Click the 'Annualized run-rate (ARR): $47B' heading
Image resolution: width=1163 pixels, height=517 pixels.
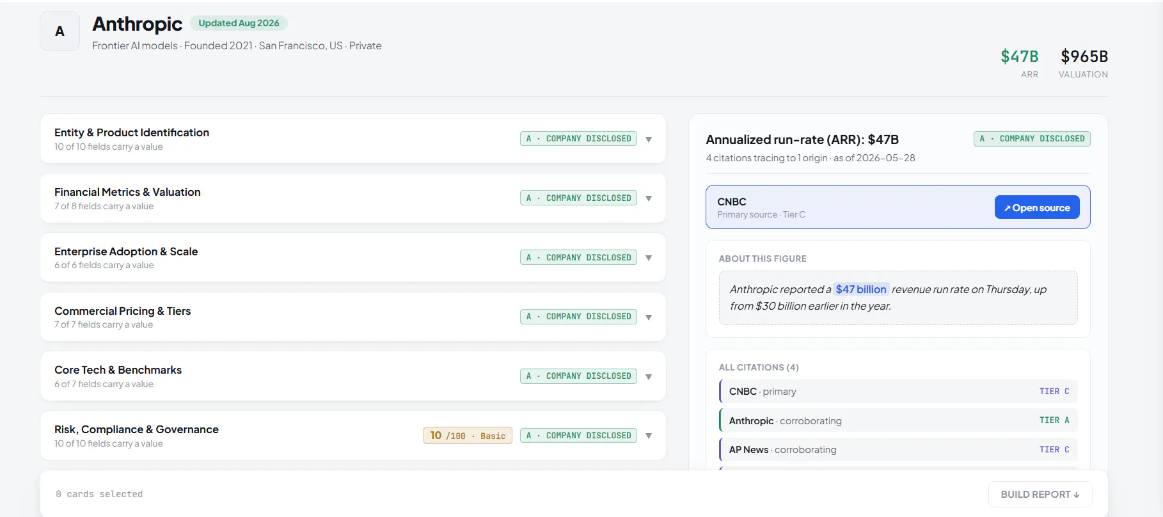click(x=802, y=139)
